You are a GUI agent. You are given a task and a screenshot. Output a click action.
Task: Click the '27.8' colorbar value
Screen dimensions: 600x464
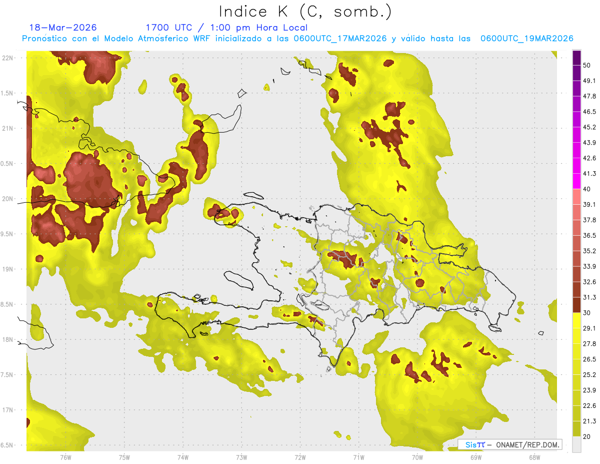[589, 344]
